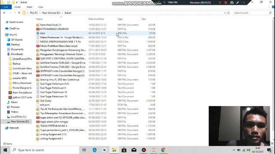Screen dimensions: 275x154
Task: Select tugas arkom_kitin nanggo PDF icon
Action: 38,121
